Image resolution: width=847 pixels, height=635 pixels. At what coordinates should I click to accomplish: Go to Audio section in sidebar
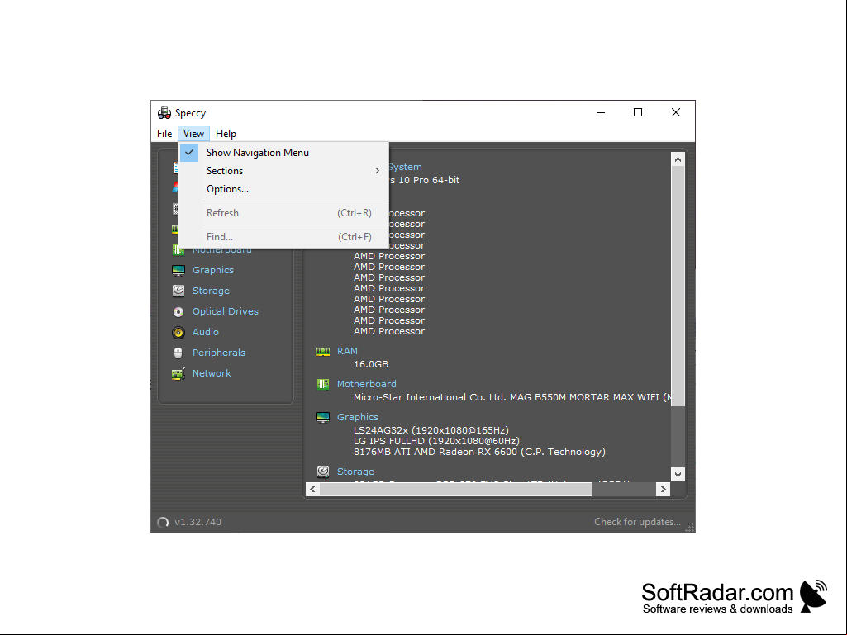click(205, 332)
